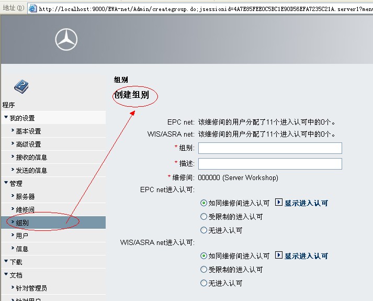
Task: Select 受限制的进入认可 under WIS/ASRA net
Action: pos(204,270)
